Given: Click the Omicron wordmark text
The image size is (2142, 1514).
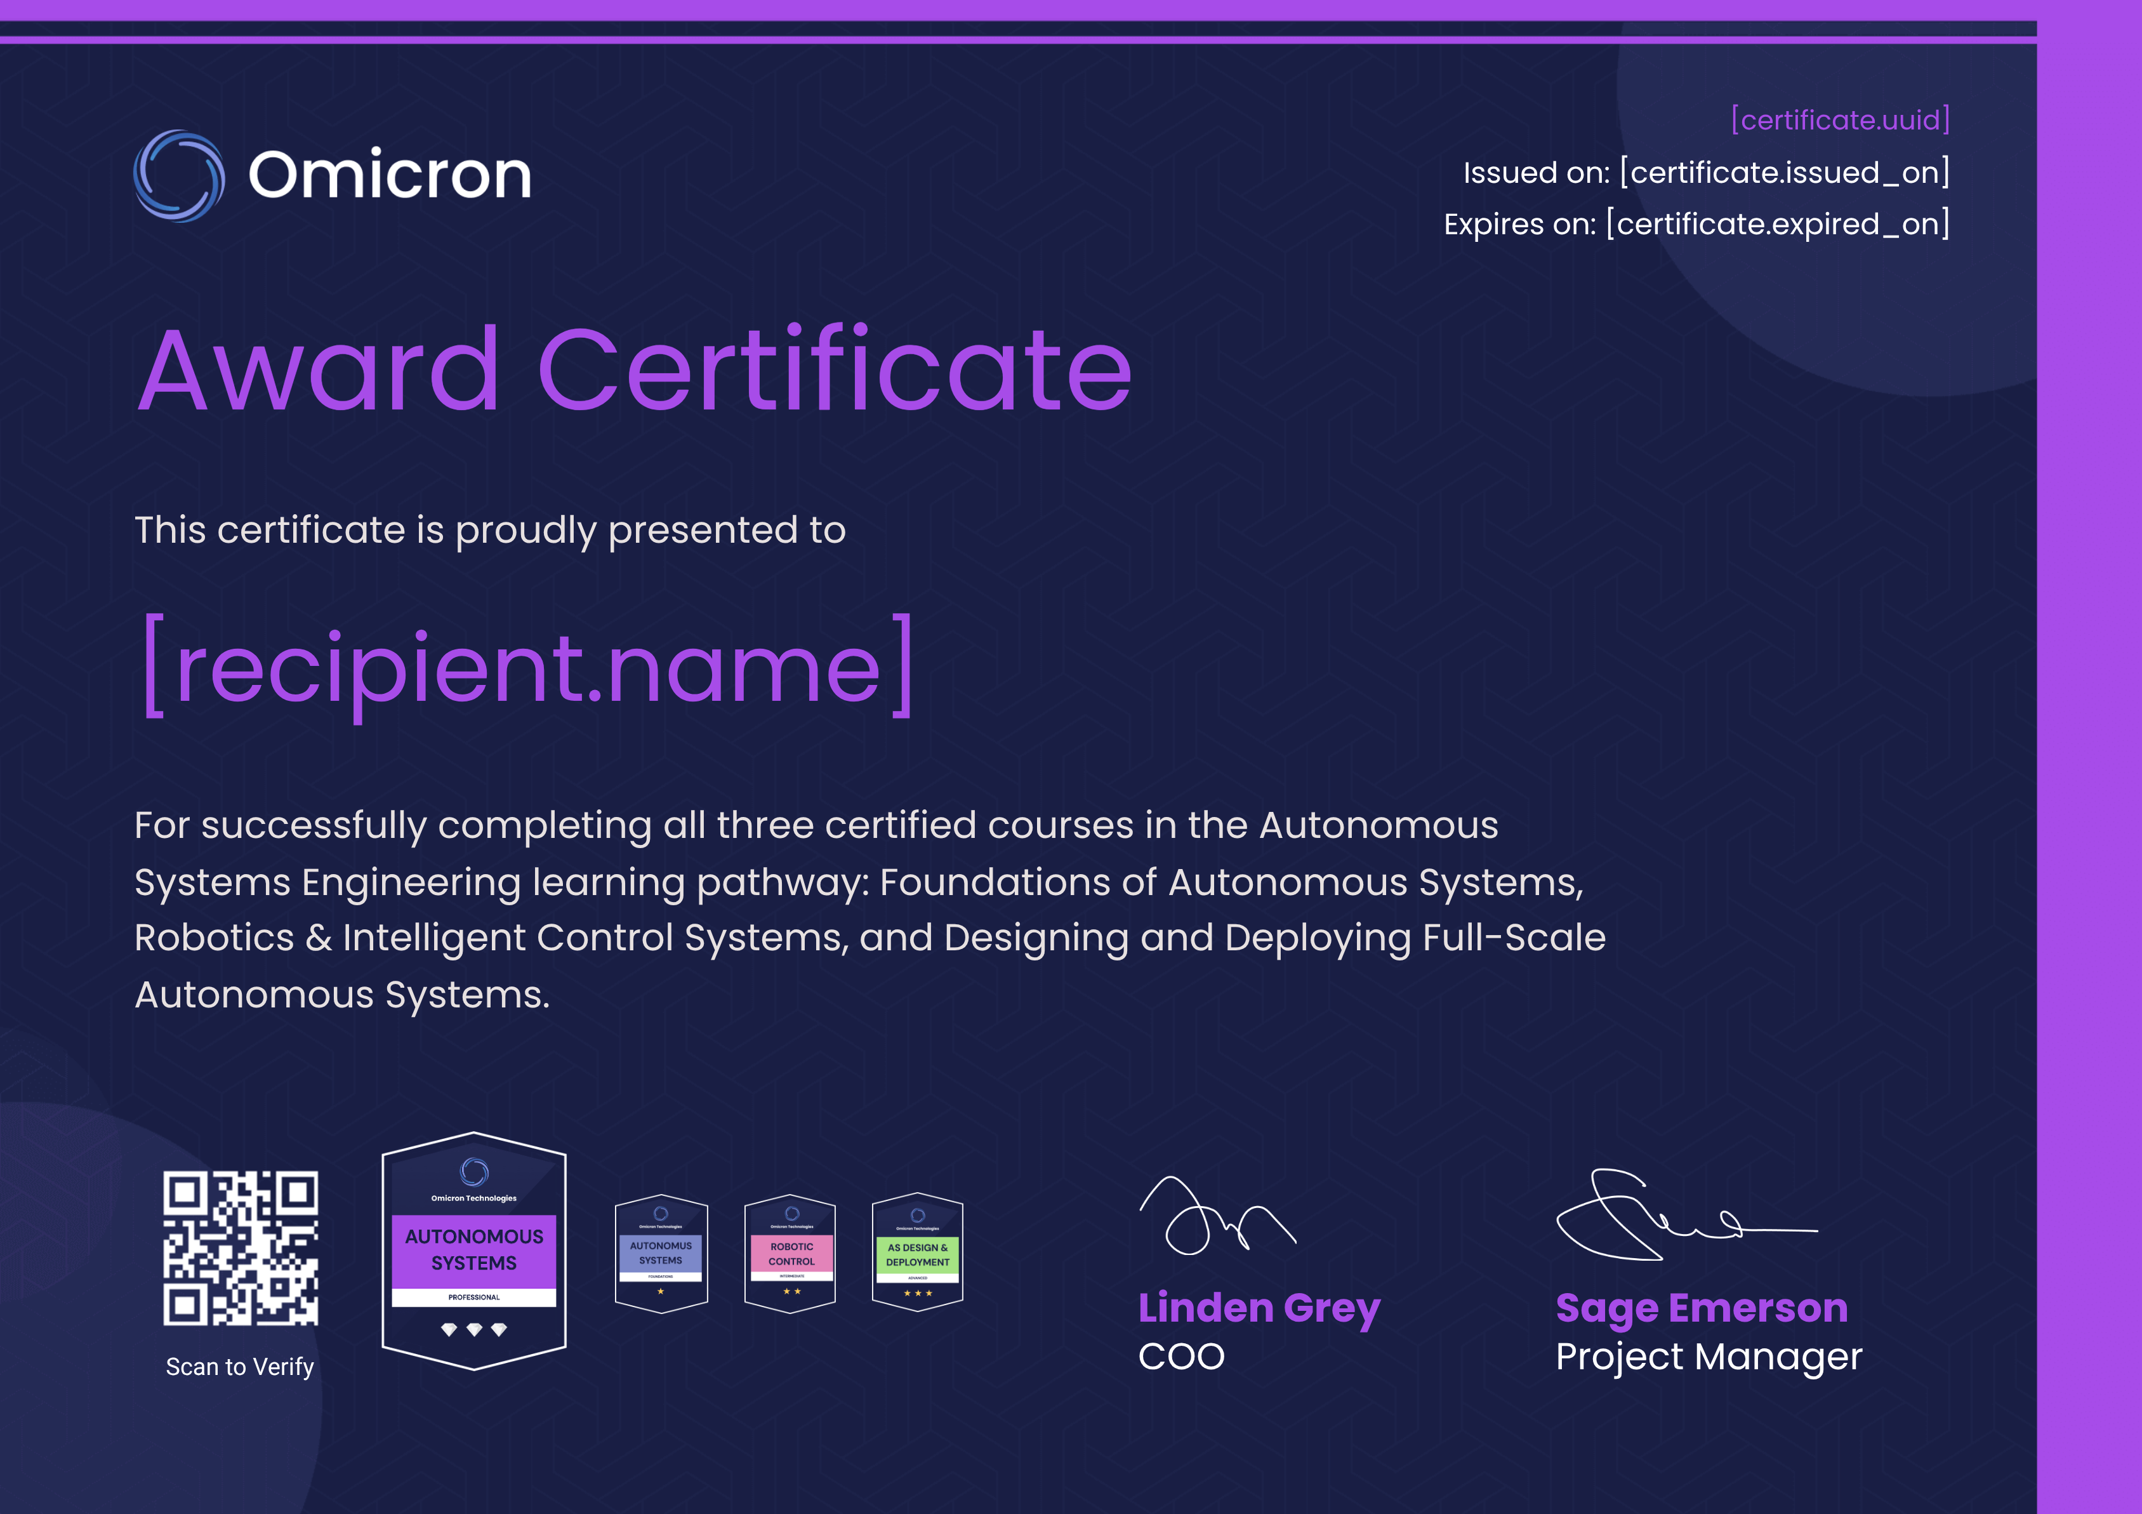Looking at the screenshot, I should pos(390,175).
